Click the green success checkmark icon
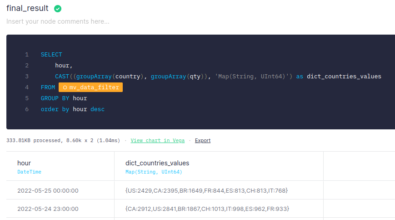This screenshot has width=395, height=220. point(58,9)
